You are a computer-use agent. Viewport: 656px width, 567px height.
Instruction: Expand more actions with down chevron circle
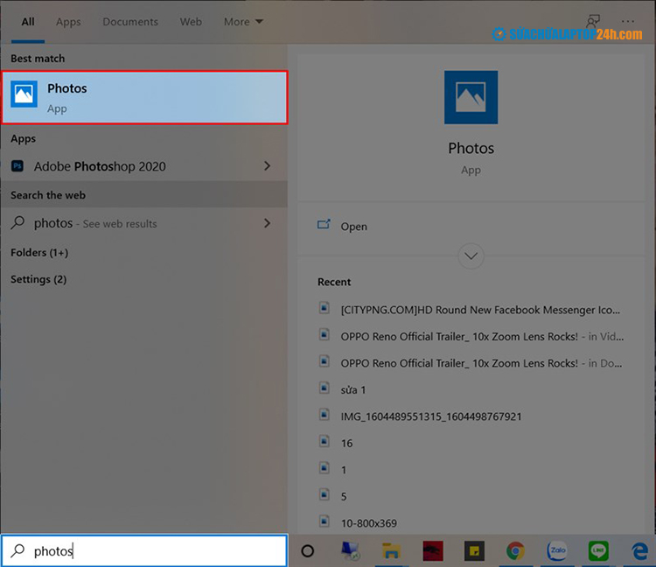(471, 255)
